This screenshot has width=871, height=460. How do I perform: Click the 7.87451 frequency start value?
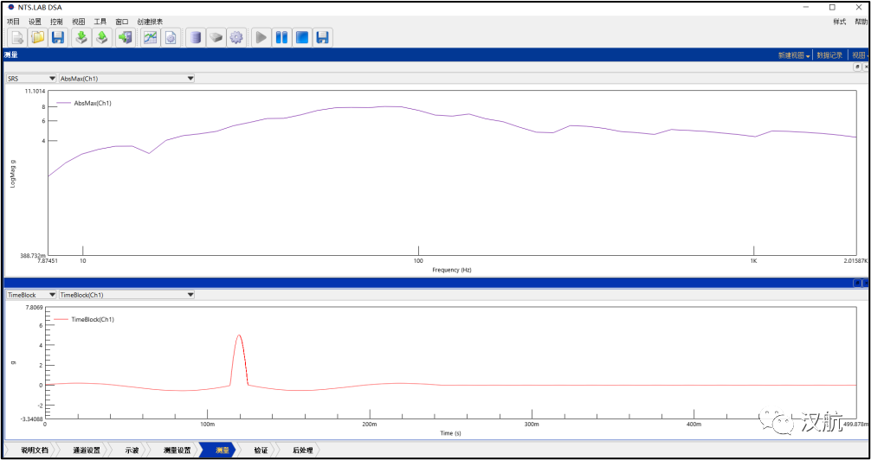tap(47, 261)
